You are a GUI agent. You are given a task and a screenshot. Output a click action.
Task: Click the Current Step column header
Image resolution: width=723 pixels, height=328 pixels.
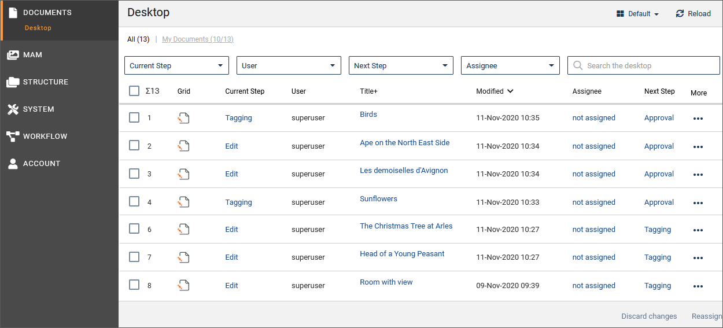click(245, 91)
